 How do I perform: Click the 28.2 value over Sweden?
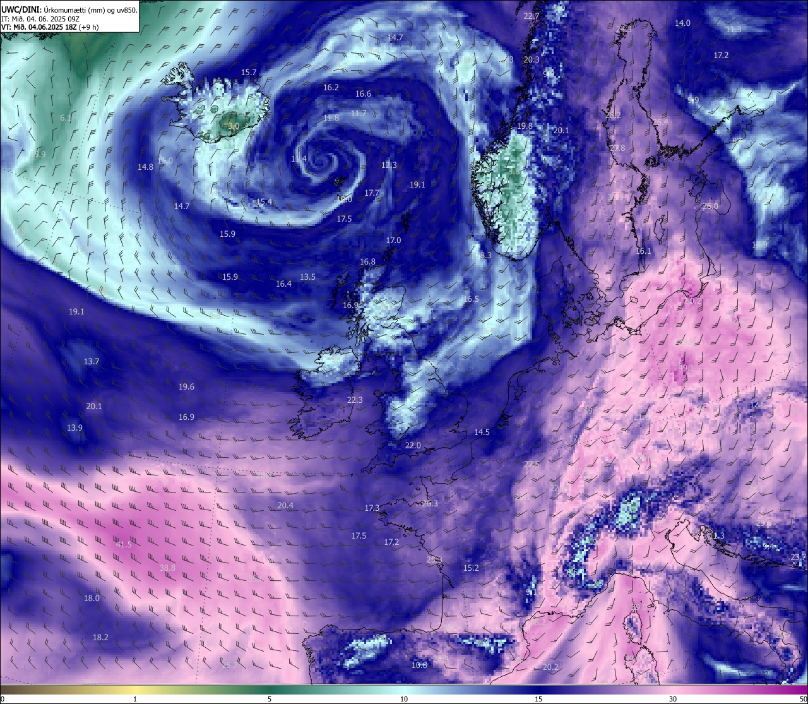click(x=613, y=116)
